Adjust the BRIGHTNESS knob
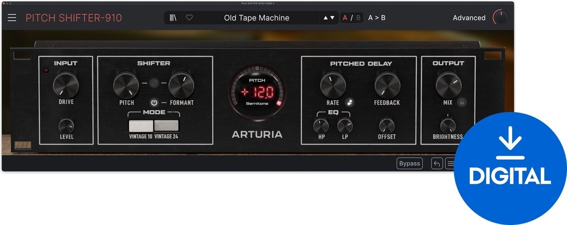The width and height of the screenshot is (567, 225). tap(448, 126)
